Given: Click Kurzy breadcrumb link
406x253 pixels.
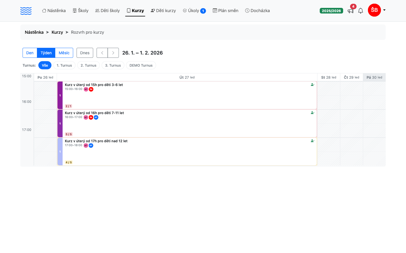Looking at the screenshot, I should click(57, 32).
